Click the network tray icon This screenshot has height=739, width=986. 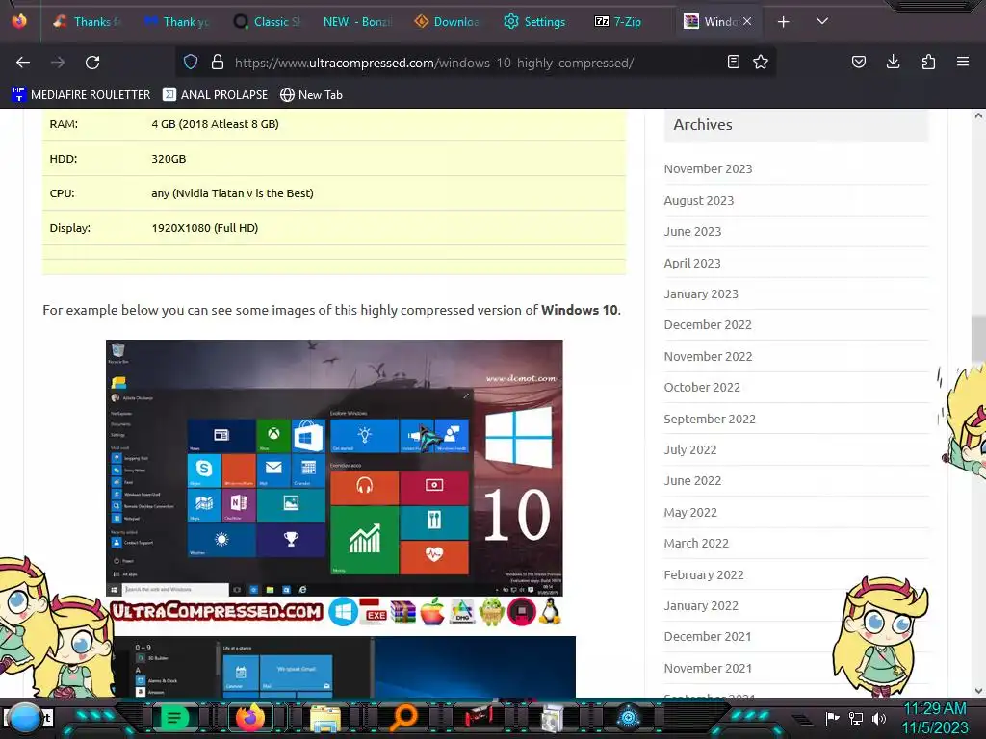click(x=856, y=718)
